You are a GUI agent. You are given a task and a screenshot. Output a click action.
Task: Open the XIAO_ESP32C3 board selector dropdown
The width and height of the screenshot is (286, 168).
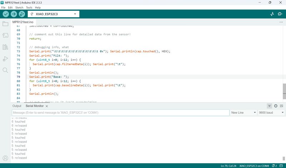tap(53, 14)
